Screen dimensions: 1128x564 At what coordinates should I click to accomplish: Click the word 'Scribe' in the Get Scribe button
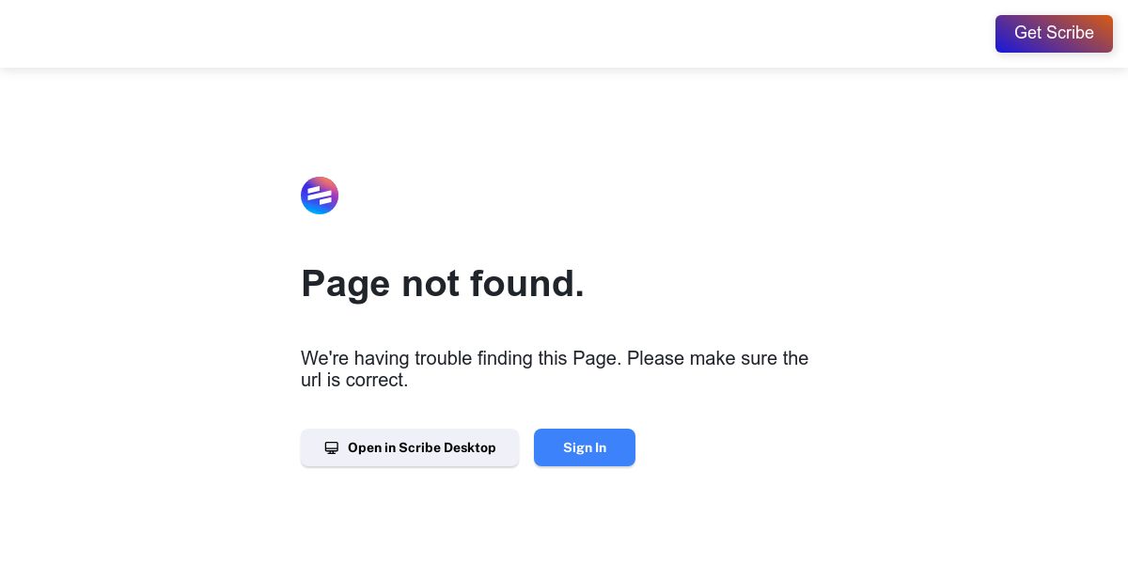click(x=1071, y=33)
